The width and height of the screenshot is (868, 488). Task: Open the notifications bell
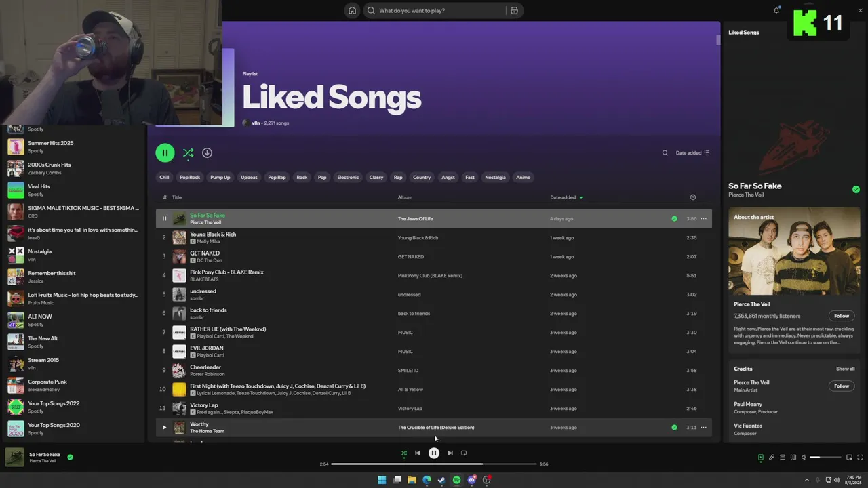(x=776, y=10)
